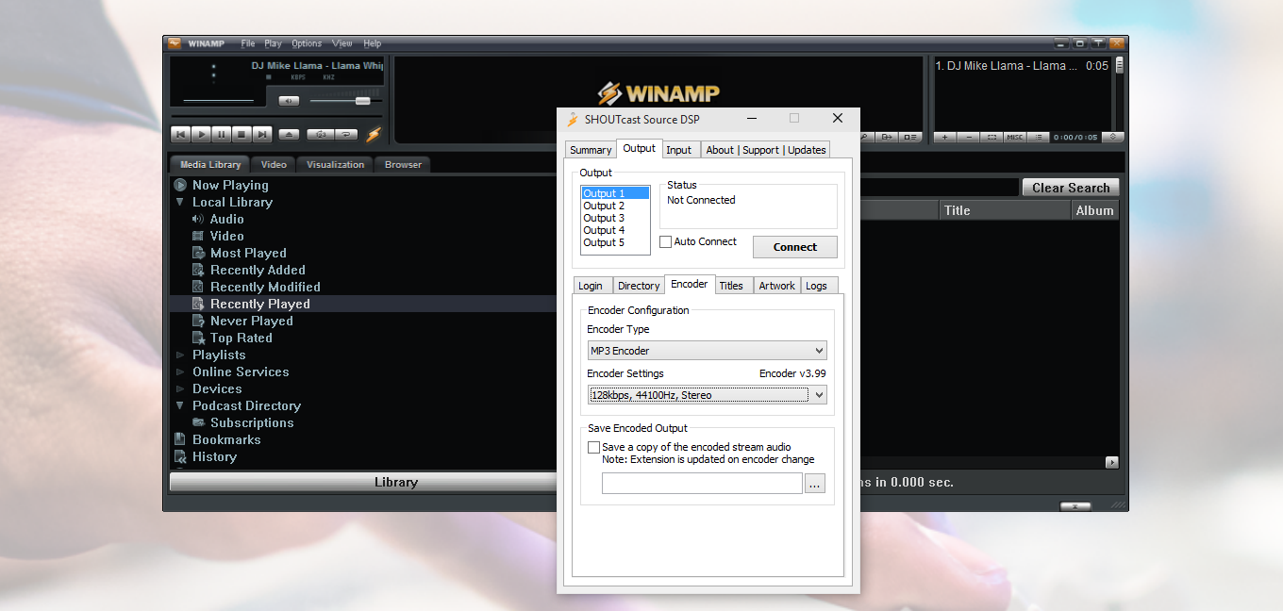Start playback with the Play button
1283x611 pixels.
coord(201,135)
